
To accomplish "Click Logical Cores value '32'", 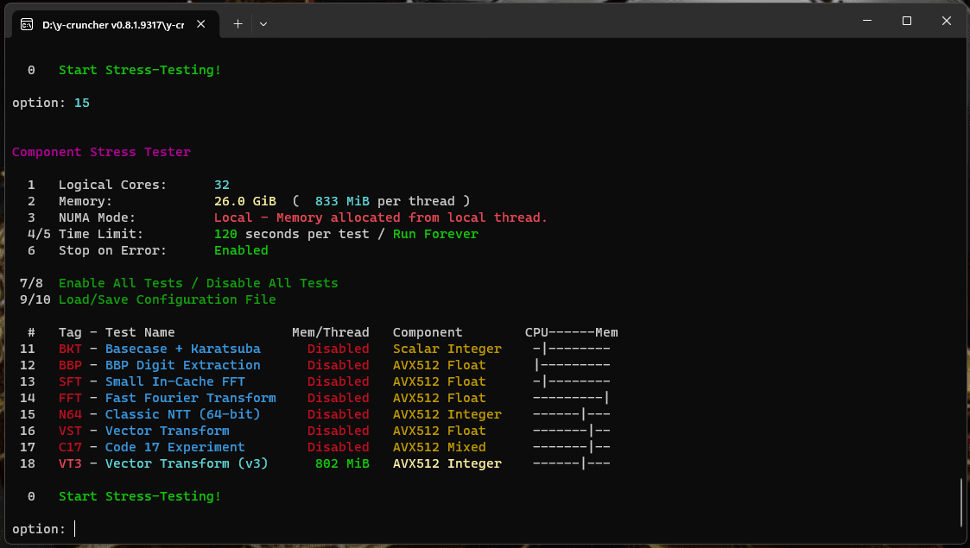I will (221, 185).
